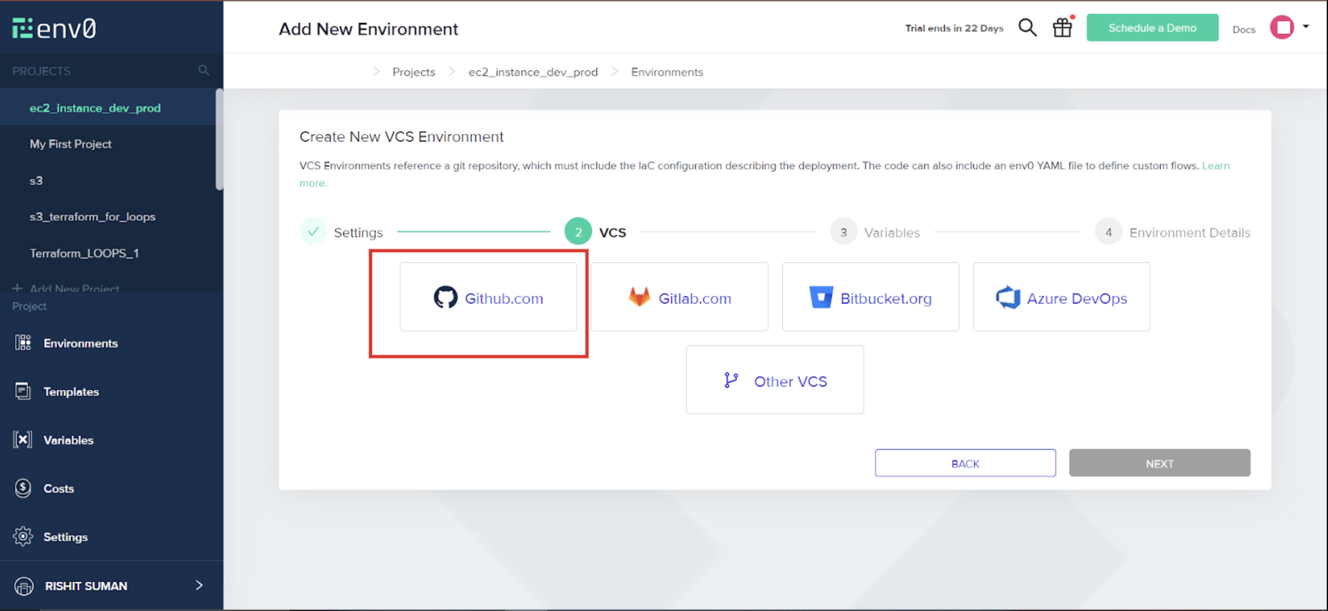Screen dimensions: 1328x611
Task: Click the sidebar projects scrollbar
Action: coord(219,139)
